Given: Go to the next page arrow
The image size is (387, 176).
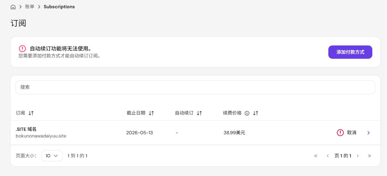Looking at the screenshot, I should pos(358,156).
